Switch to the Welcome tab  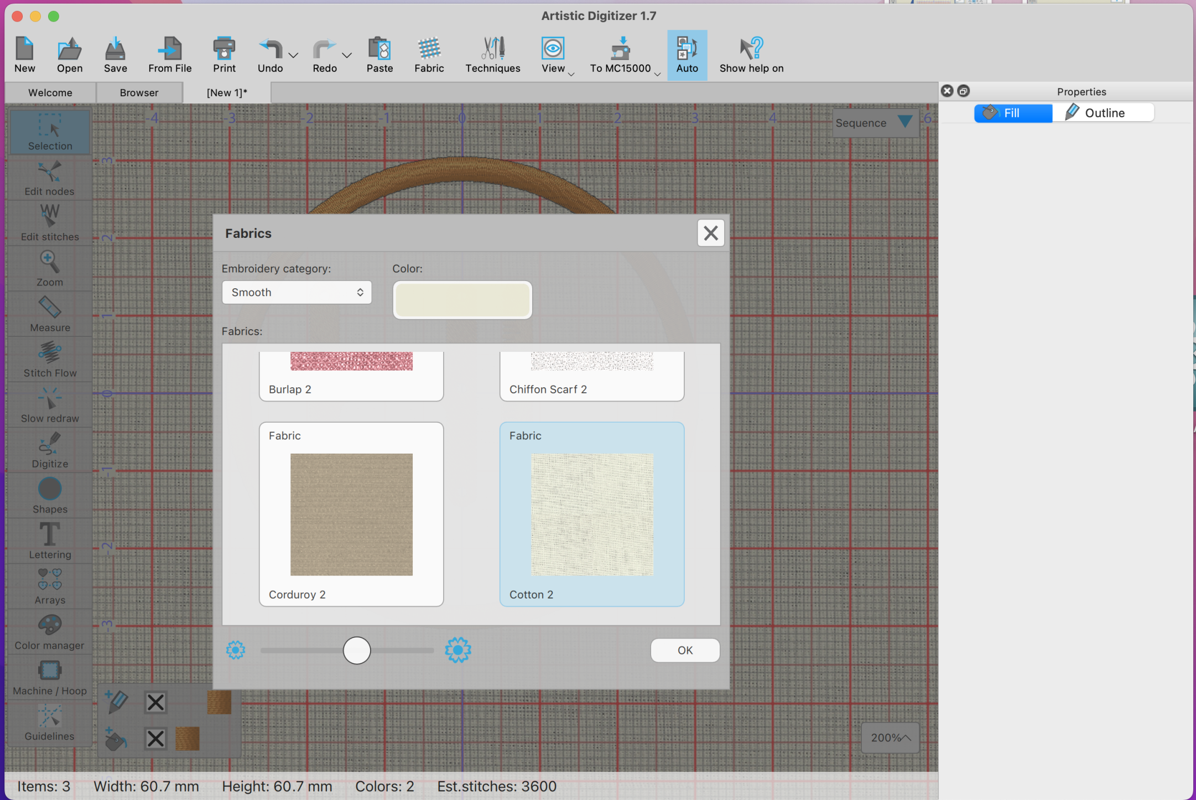click(x=50, y=92)
